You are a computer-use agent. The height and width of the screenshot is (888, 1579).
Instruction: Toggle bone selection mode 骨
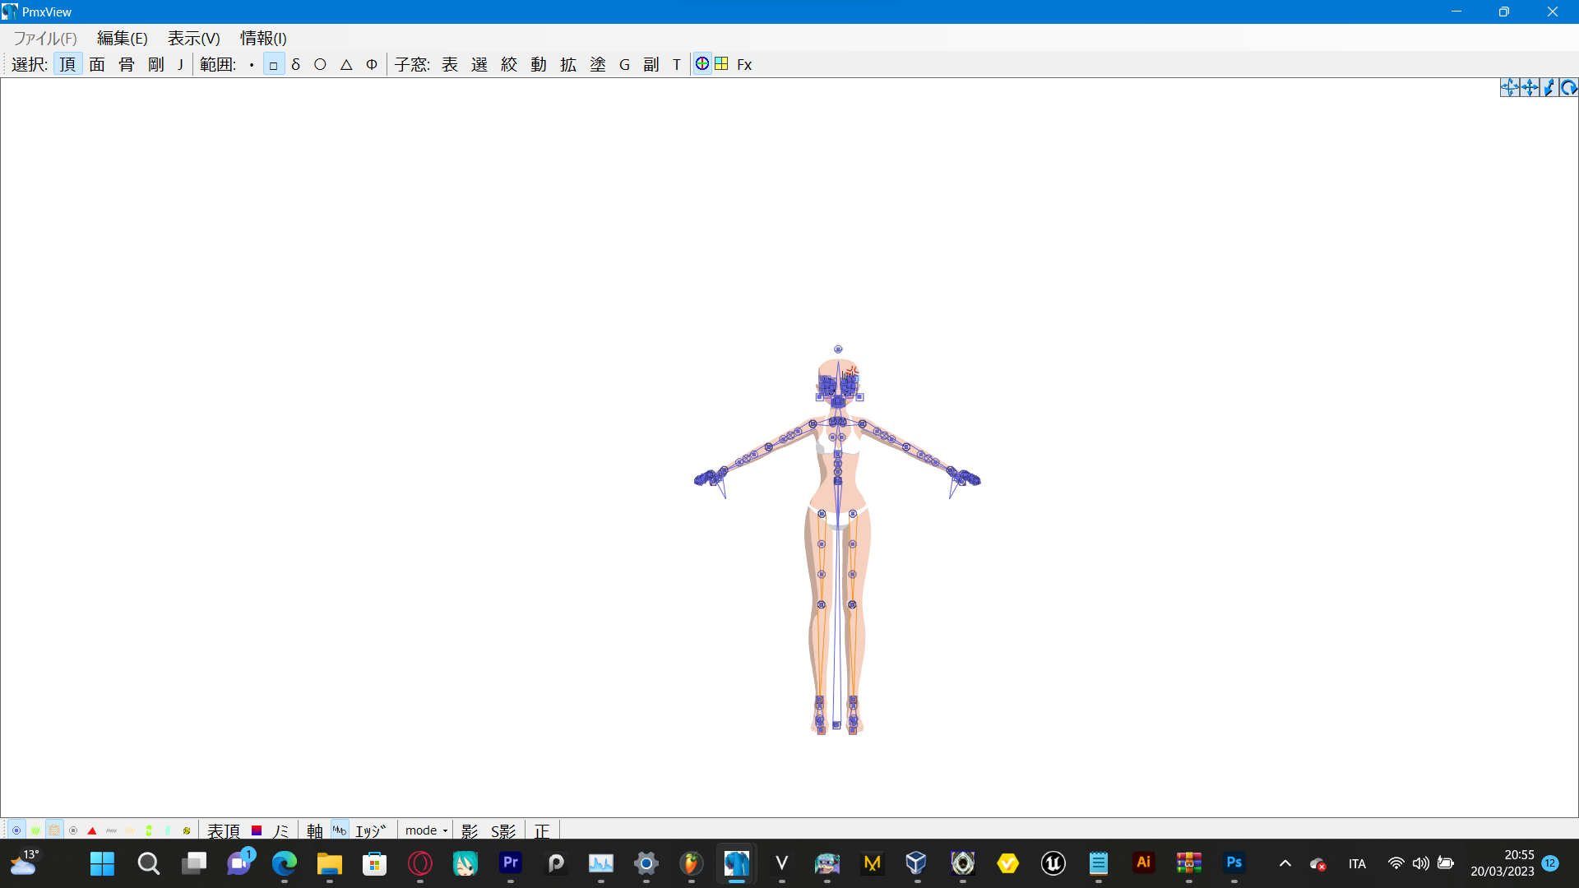(127, 64)
